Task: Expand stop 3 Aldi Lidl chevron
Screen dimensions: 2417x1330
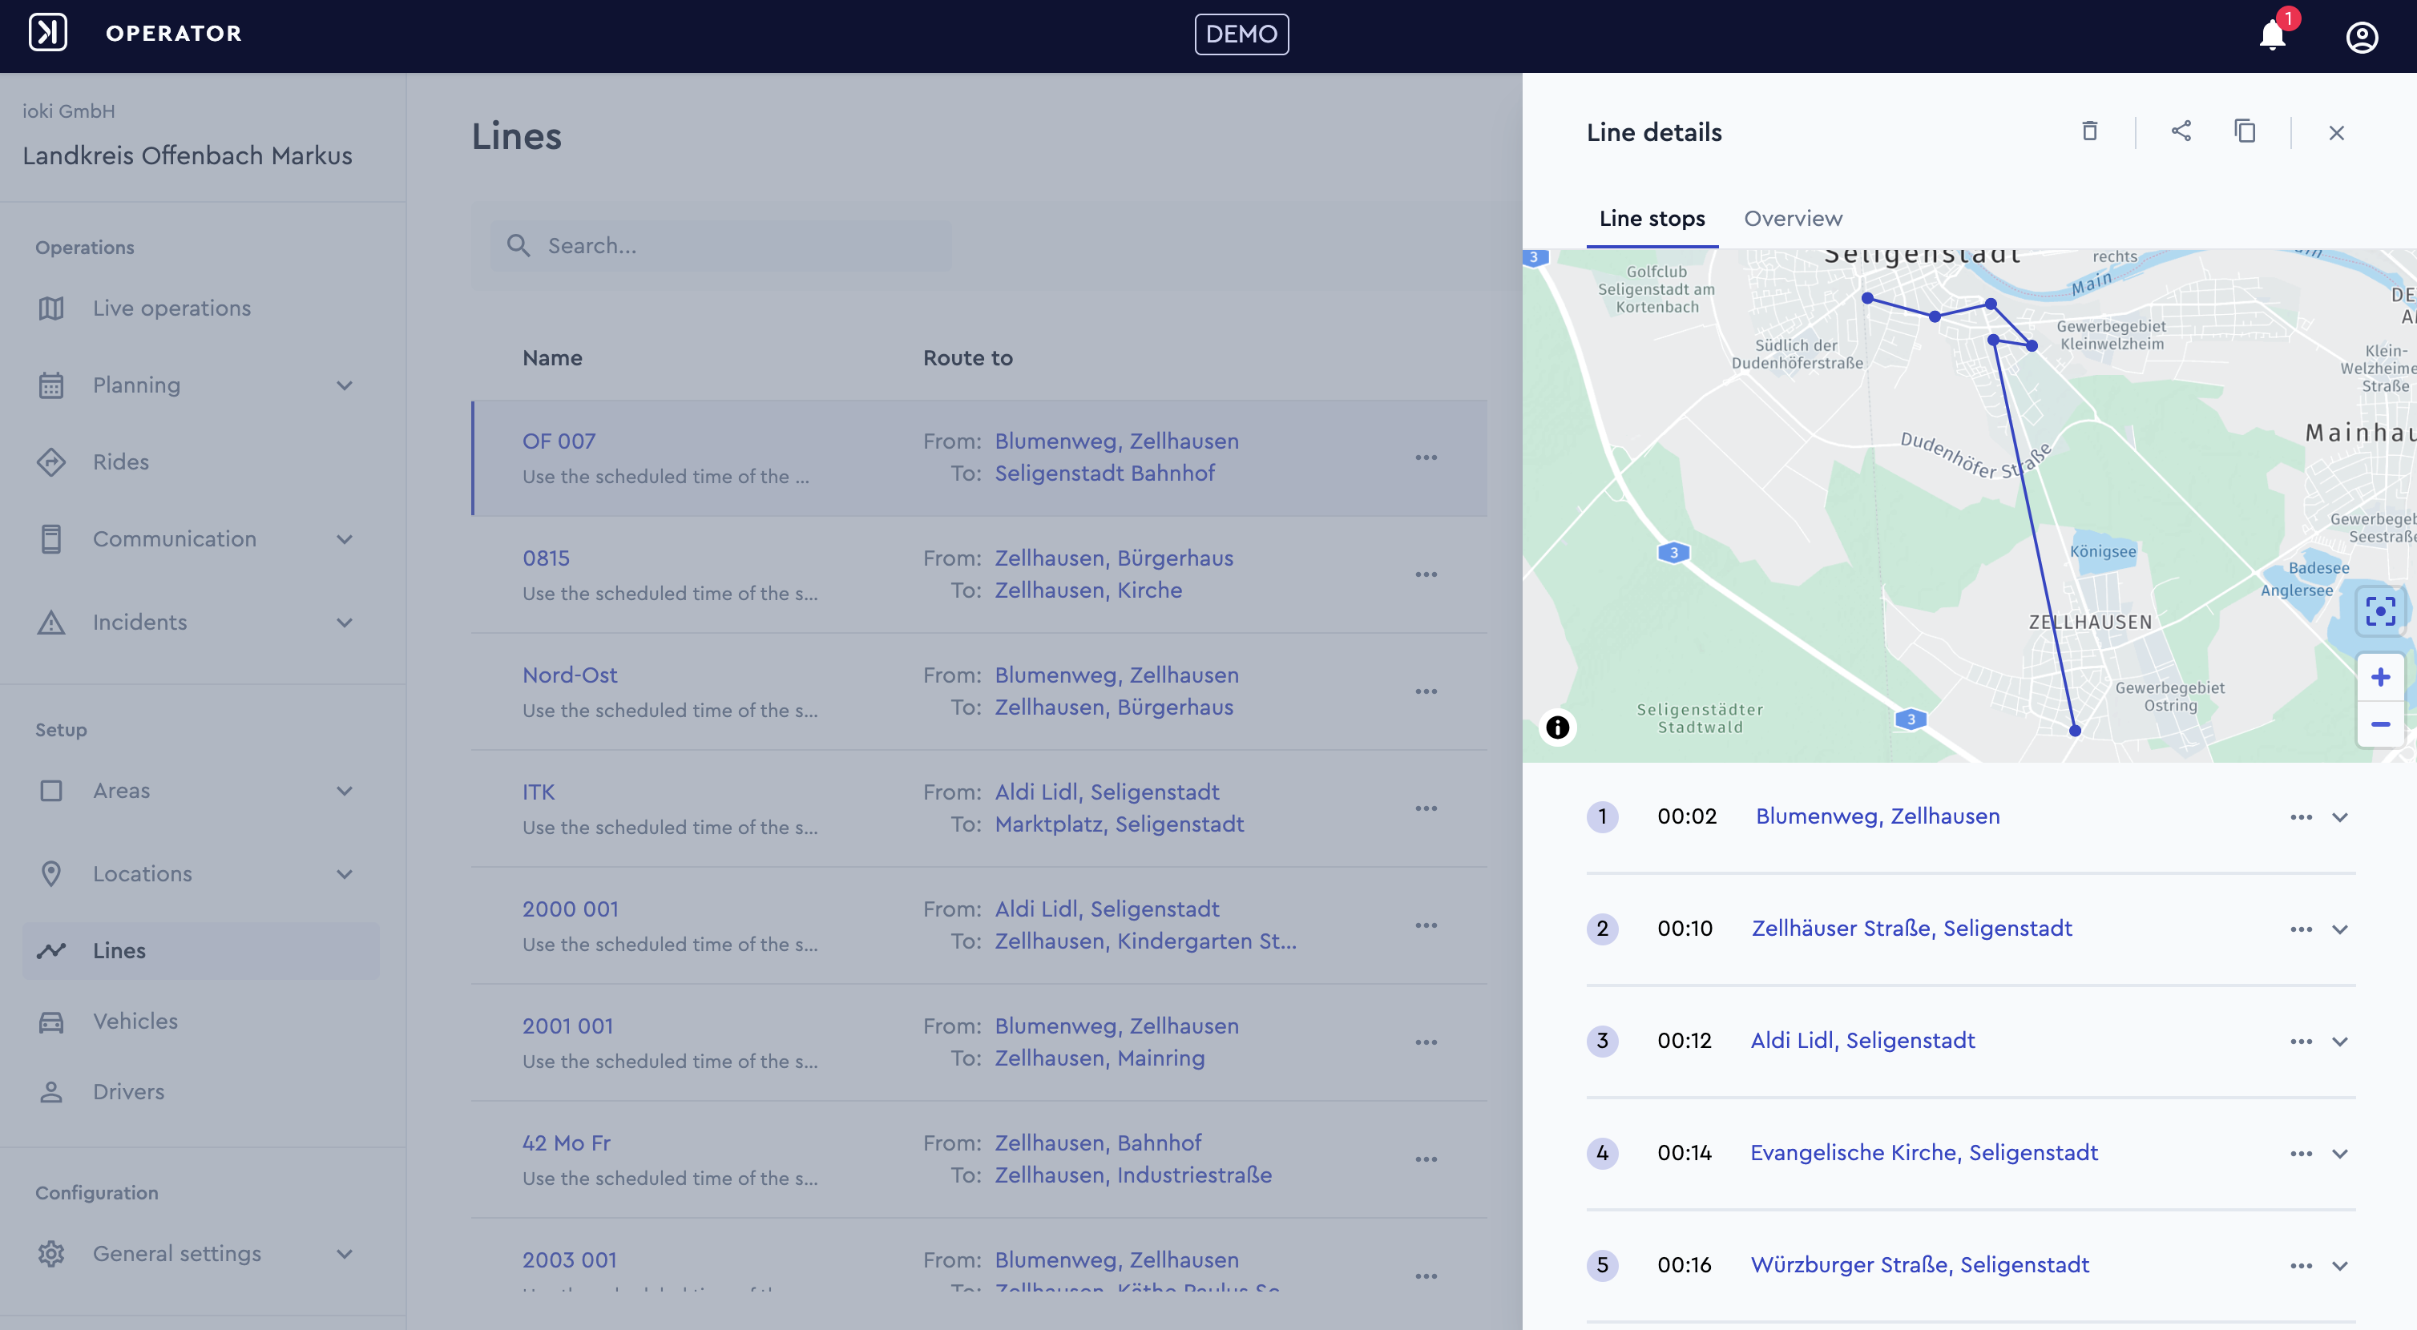Action: coord(2340,1041)
